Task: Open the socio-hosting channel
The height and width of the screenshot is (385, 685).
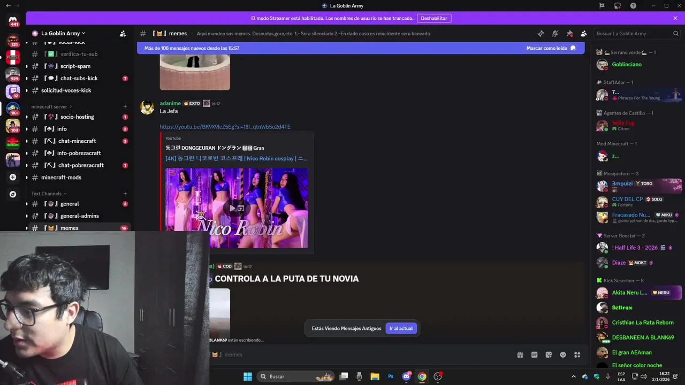Action: click(x=79, y=117)
